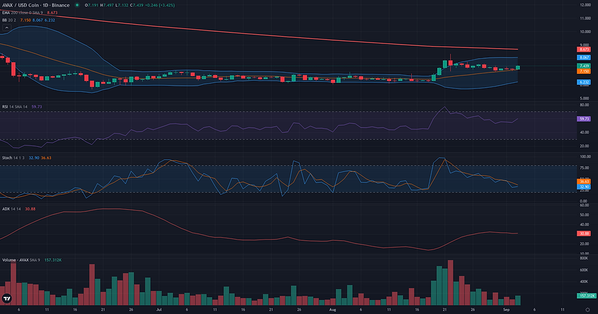Click the Volume value 157.312K in legend
598x314 pixels.
[x=53, y=260]
